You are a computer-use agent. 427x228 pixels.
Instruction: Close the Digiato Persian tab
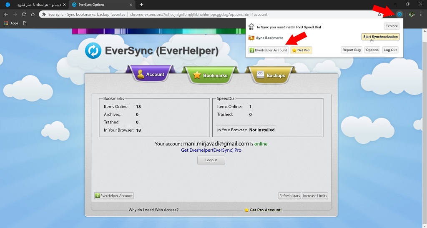[x=65, y=5]
